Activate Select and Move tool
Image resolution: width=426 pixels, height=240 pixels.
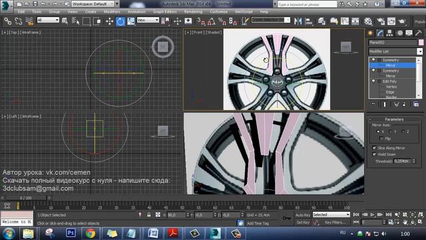pyautogui.click(x=109, y=21)
